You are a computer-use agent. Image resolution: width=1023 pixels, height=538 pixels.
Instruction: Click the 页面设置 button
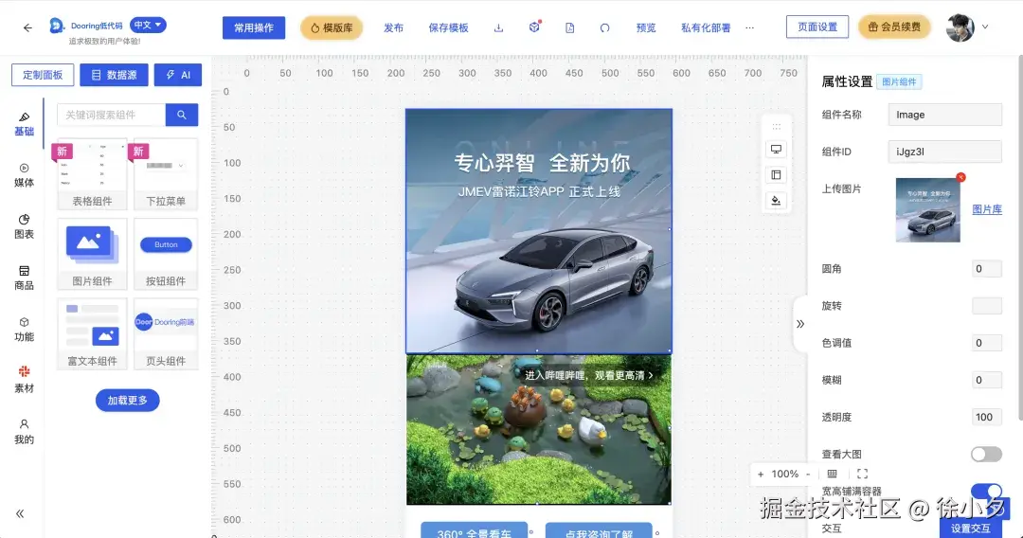[x=817, y=27]
